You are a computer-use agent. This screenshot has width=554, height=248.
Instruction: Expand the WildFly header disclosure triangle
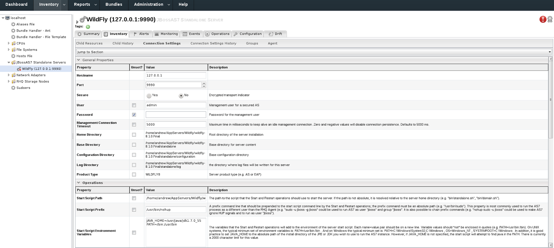pos(77,22)
